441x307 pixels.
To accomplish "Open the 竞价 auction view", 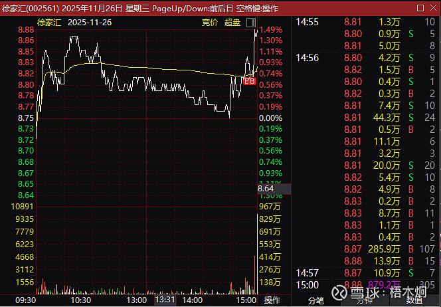I will tap(210, 23).
